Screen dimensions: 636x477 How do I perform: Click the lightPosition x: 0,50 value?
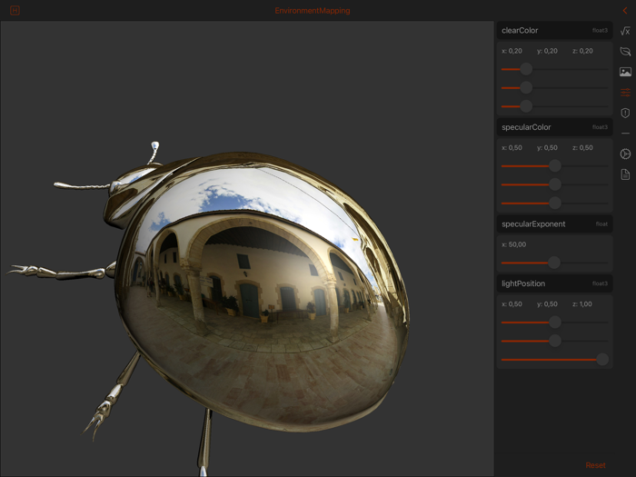pyautogui.click(x=512, y=304)
